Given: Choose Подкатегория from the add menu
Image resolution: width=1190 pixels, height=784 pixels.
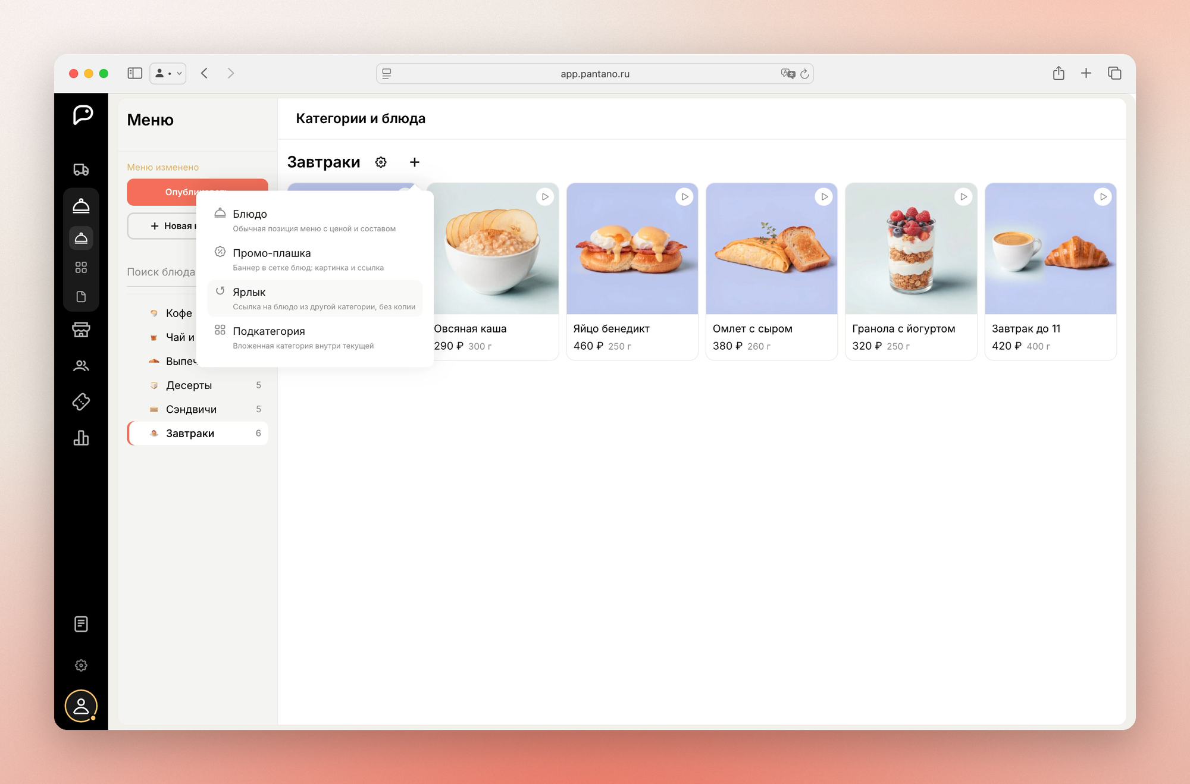Looking at the screenshot, I should point(315,338).
